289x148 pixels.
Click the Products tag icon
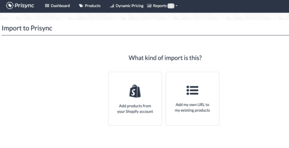coord(81,6)
